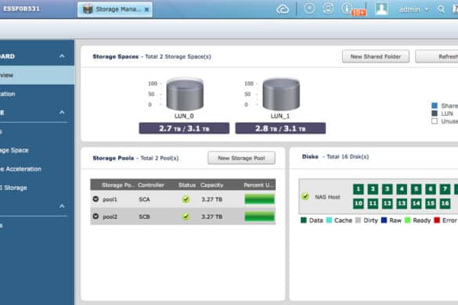The image size is (458, 305).
Task: Select disk 16 in NAS Host
Action: pos(445,203)
